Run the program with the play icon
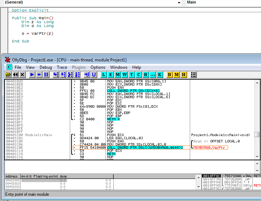The image size is (261, 201). coord(32,75)
